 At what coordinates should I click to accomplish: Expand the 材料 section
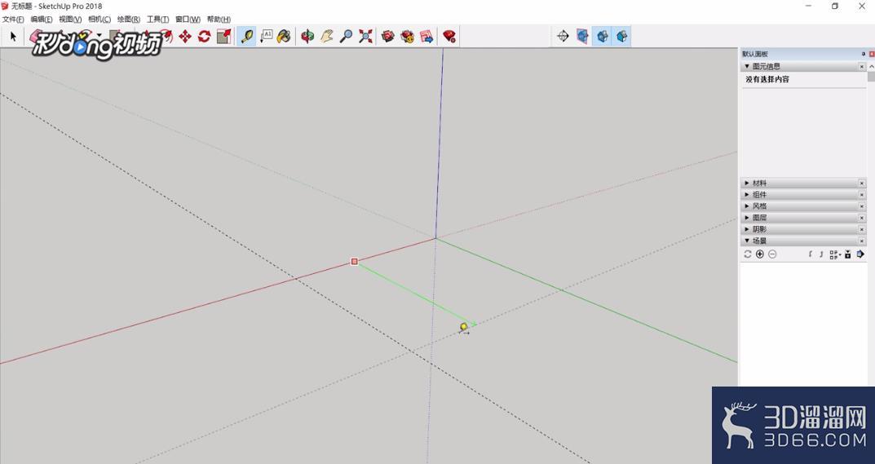tap(747, 183)
